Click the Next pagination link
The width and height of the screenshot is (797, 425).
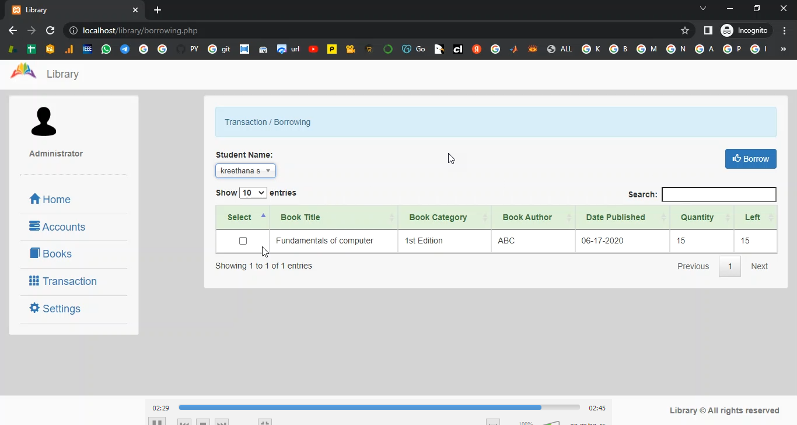pyautogui.click(x=759, y=266)
